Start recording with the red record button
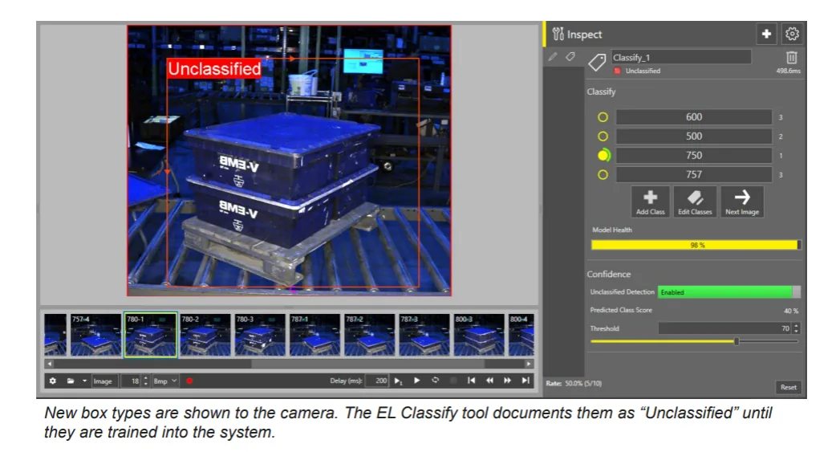Image resolution: width=836 pixels, height=452 pixels. tap(189, 381)
